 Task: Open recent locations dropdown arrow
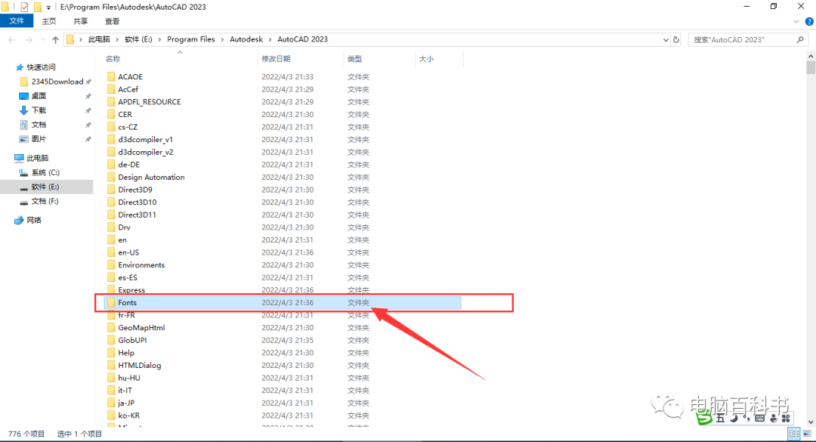pos(42,39)
